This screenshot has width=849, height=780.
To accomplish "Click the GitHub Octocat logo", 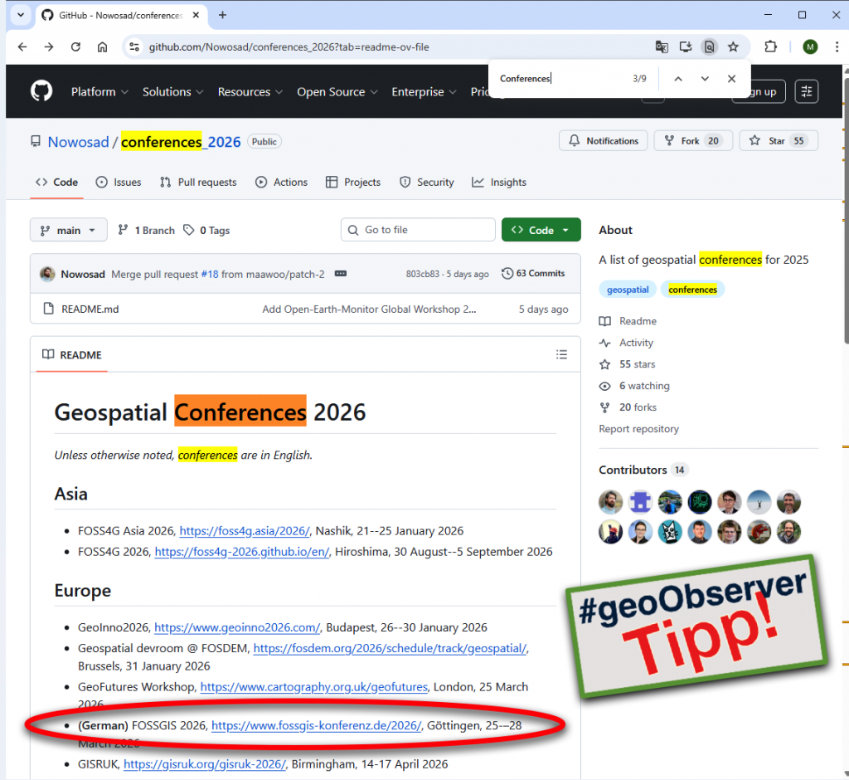I will [41, 91].
